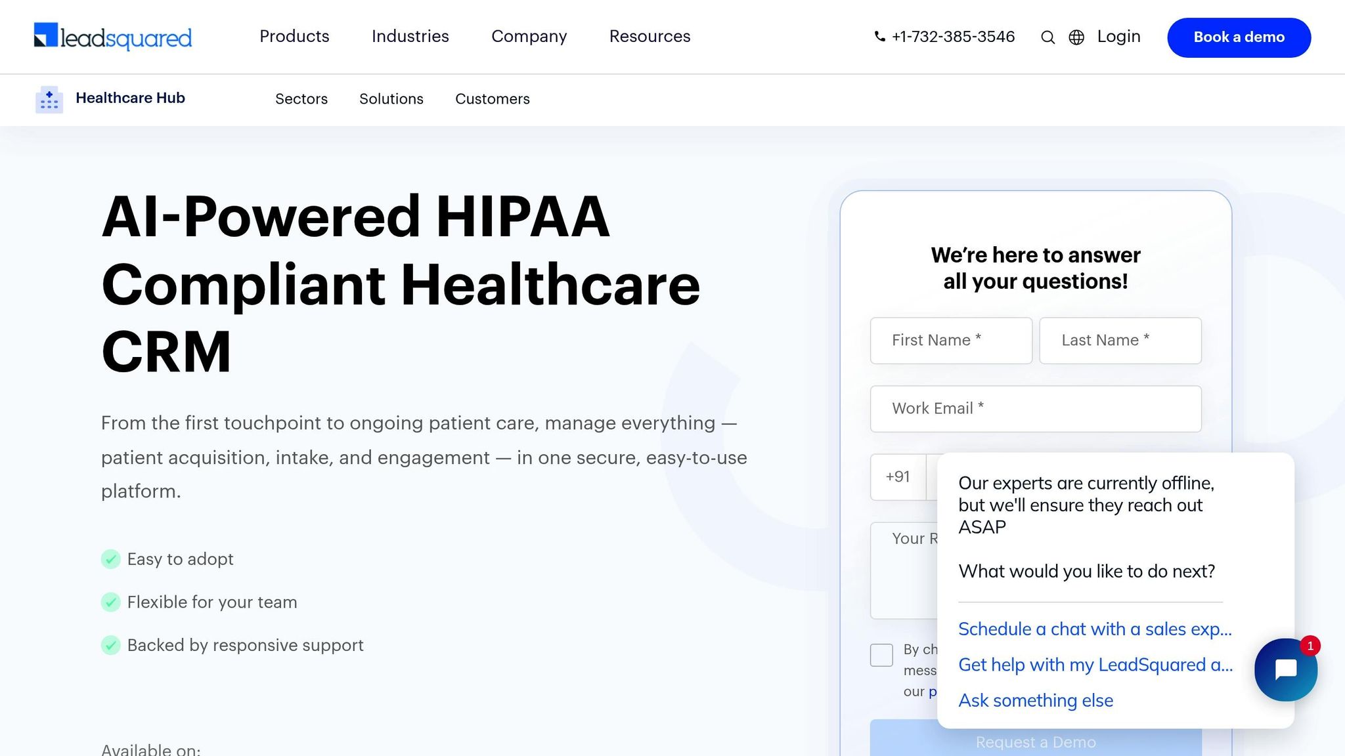
Task: Open the +91 country code selector
Action: click(x=898, y=477)
